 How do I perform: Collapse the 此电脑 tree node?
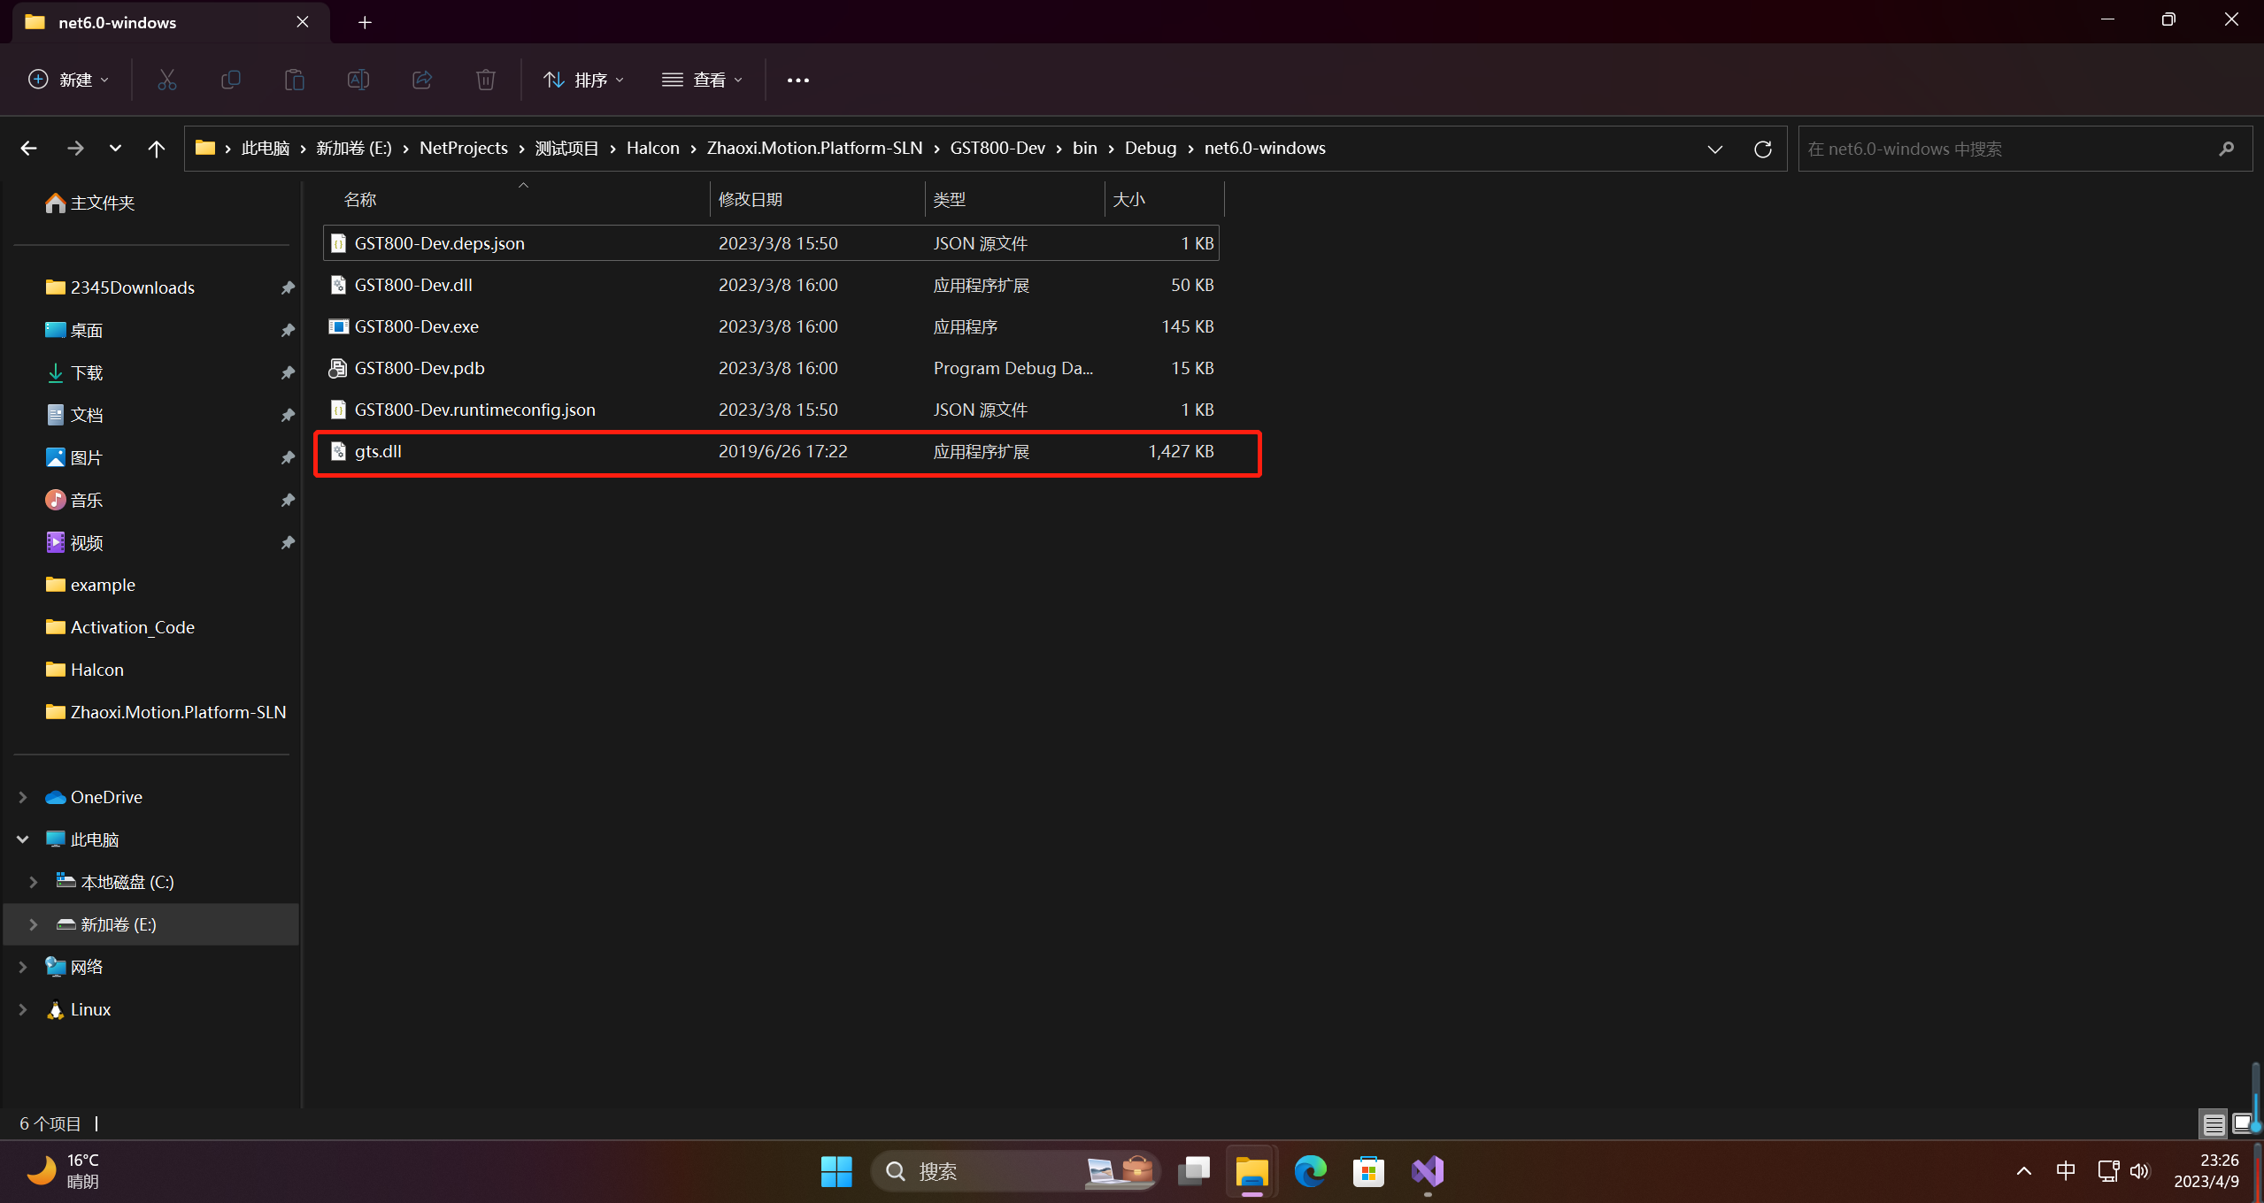coord(23,839)
